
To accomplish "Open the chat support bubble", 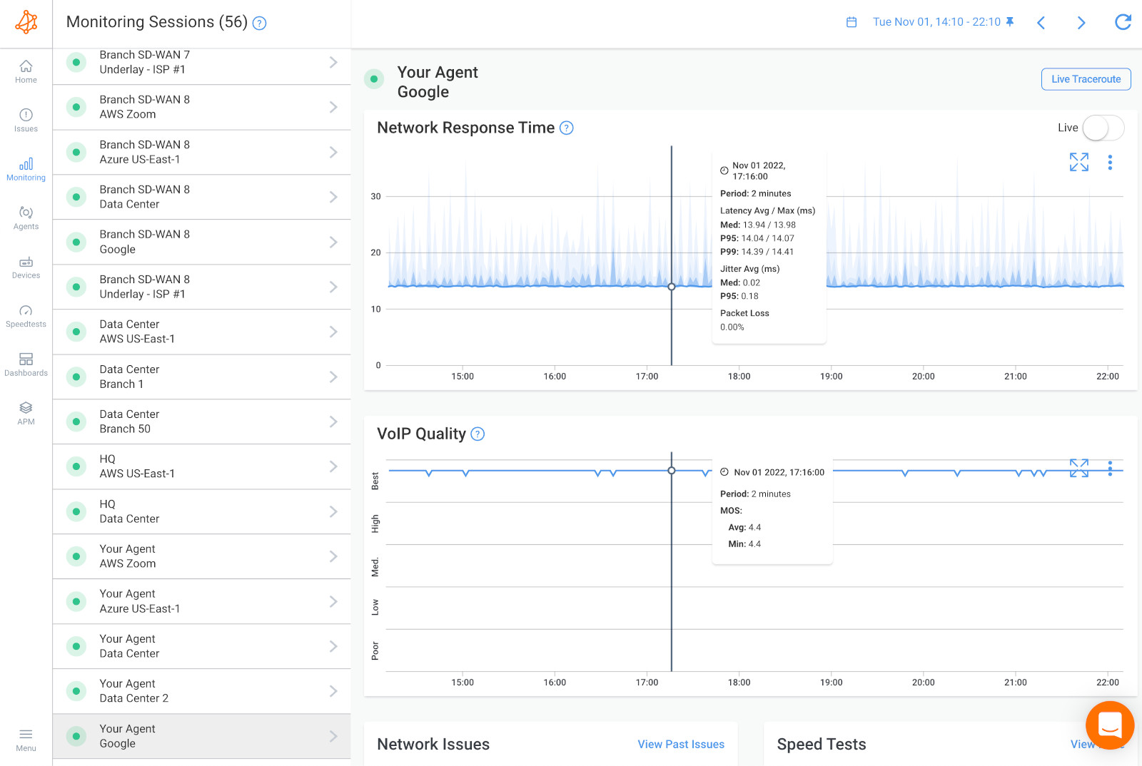I will click(1109, 725).
